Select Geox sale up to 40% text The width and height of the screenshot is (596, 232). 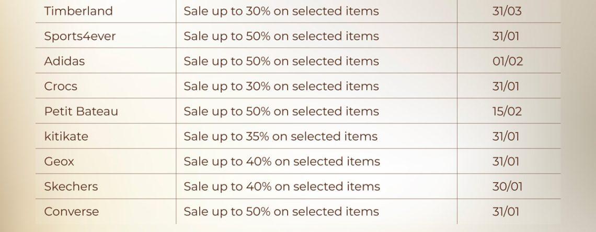(282, 161)
